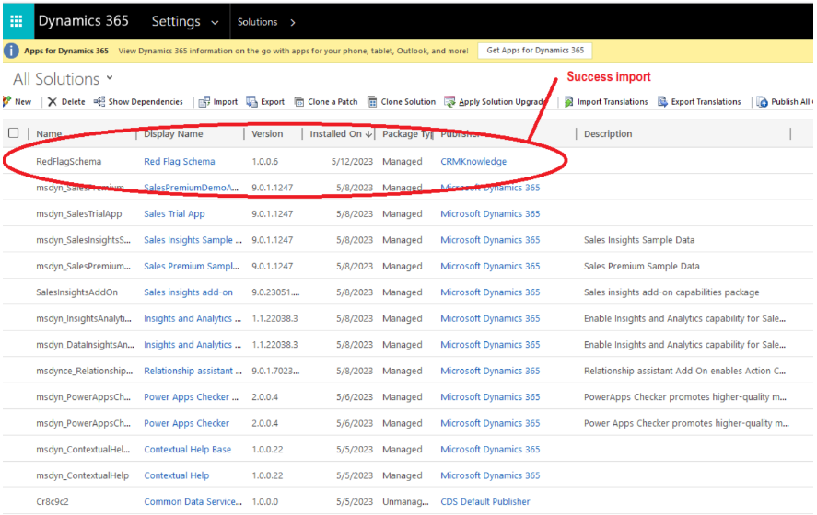Click the Sales Premium Sample Data description
The height and width of the screenshot is (515, 817).
tap(641, 267)
